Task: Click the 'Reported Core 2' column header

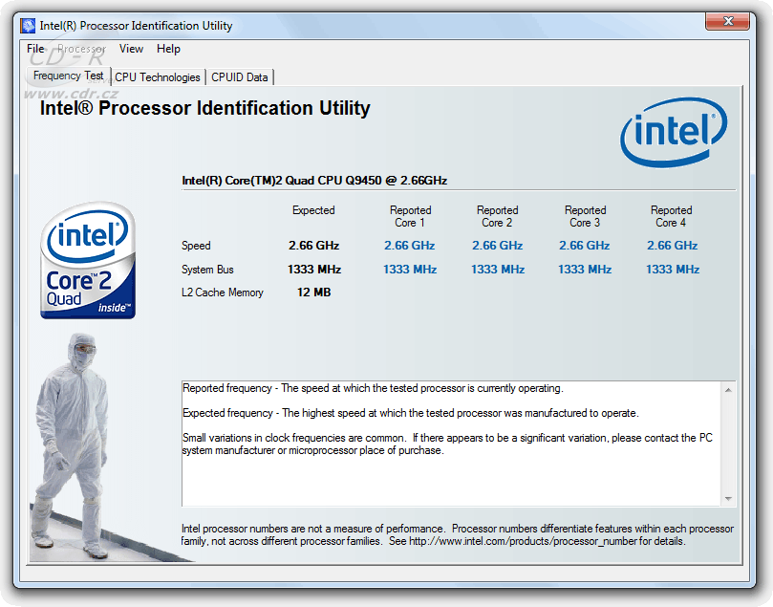Action: coord(497,216)
